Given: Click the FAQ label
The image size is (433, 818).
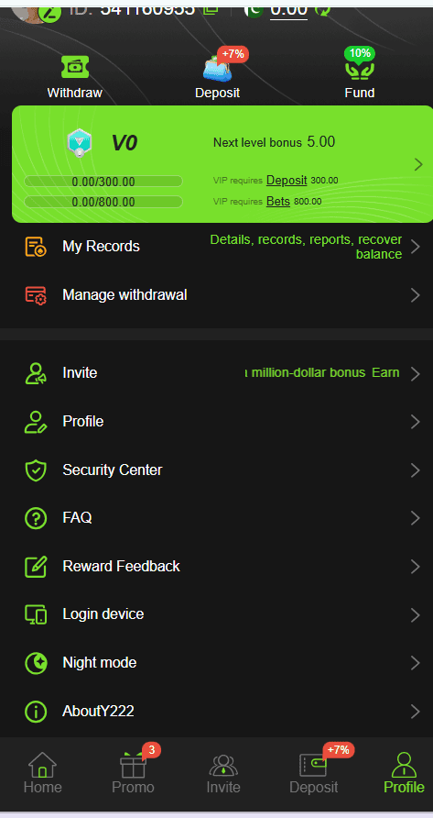Looking at the screenshot, I should [x=77, y=517].
